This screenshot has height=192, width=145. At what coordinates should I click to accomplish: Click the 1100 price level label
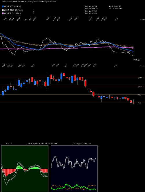point(140,78)
